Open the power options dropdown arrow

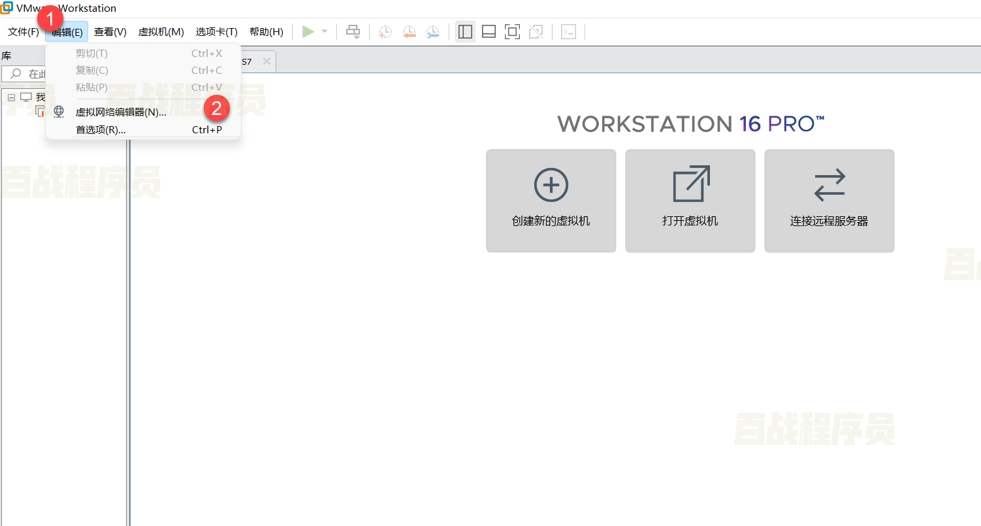coord(325,31)
